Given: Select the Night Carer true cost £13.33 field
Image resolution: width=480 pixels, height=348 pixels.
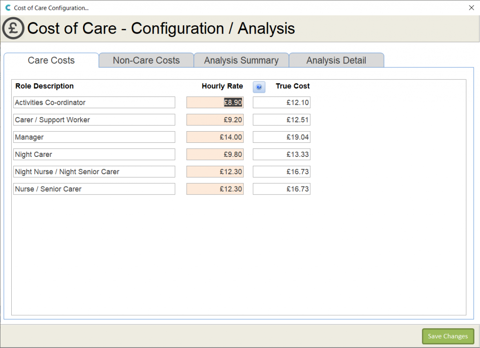Looking at the screenshot, I should click(x=281, y=155).
